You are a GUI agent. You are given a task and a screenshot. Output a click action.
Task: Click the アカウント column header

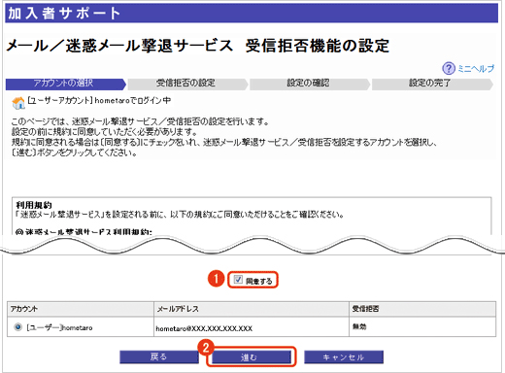81,309
